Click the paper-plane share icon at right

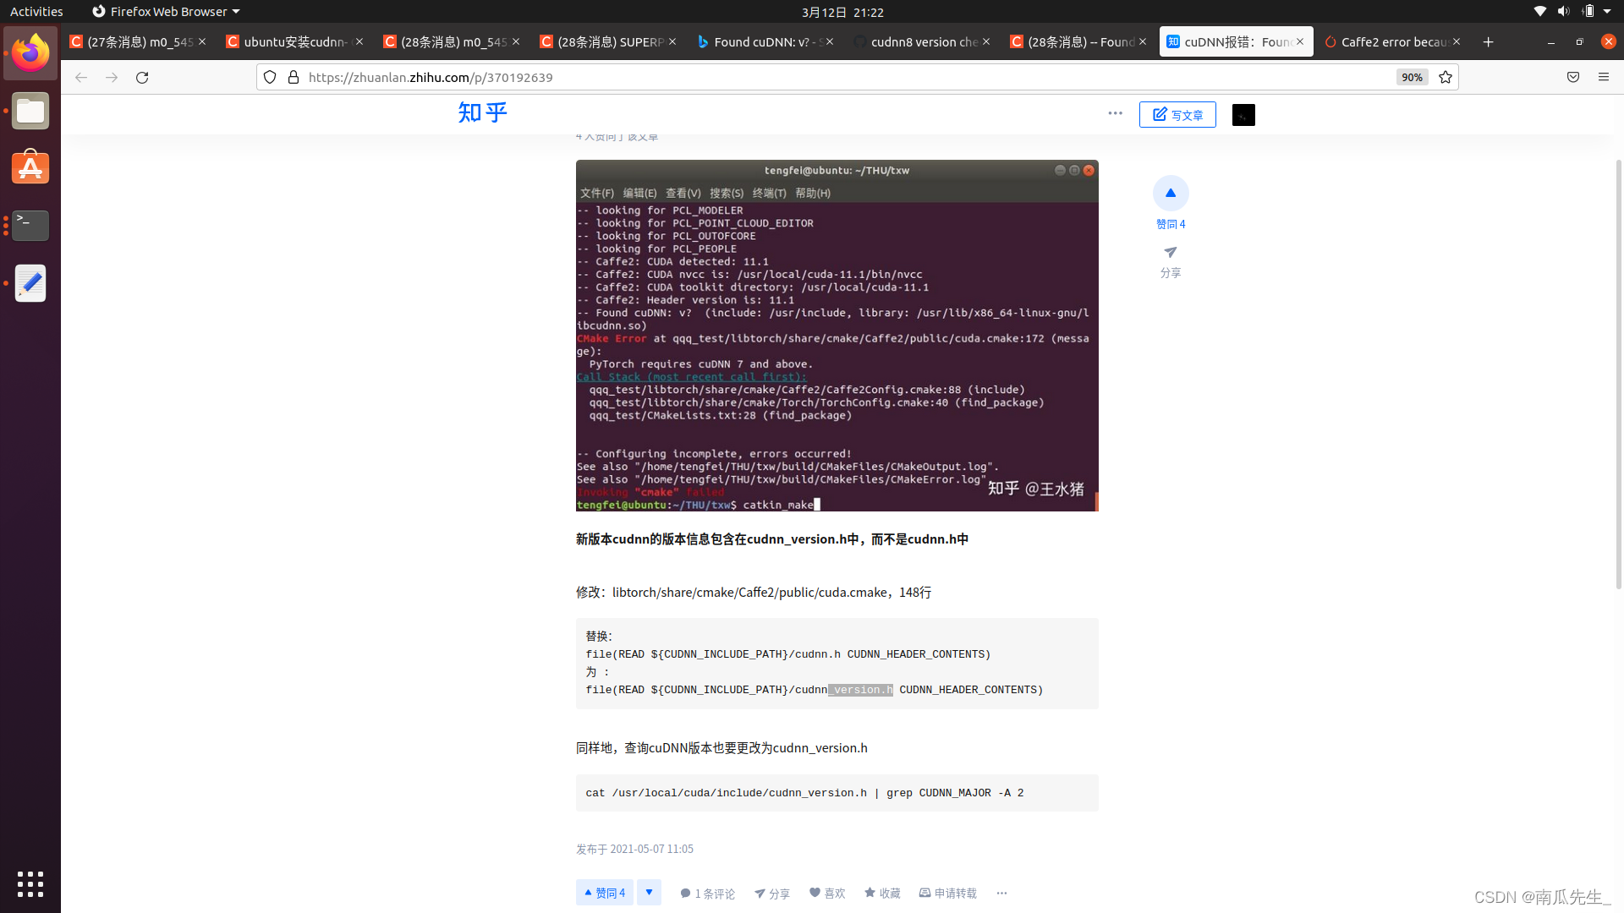1171,253
